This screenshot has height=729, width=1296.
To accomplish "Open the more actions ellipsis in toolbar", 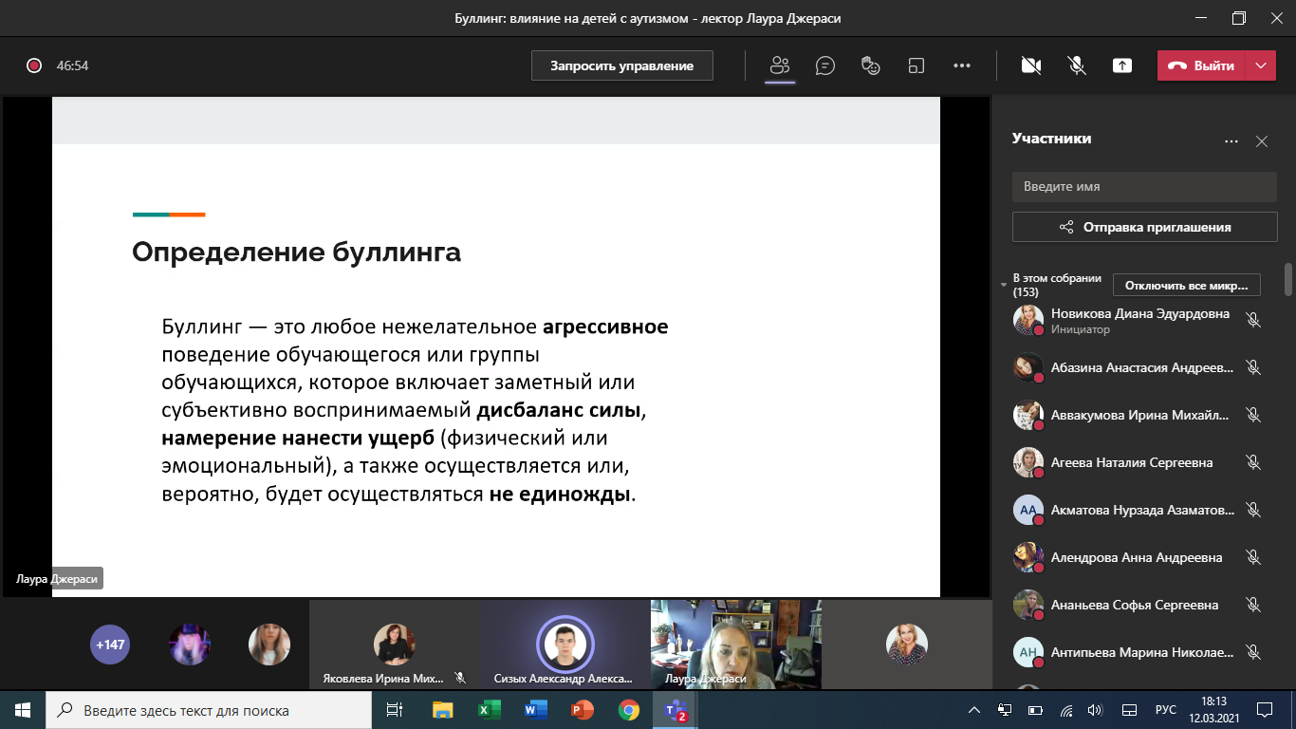I will (x=962, y=65).
